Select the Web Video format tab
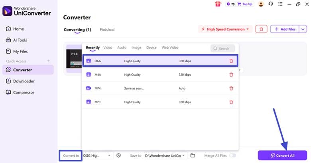Image resolution: width=311 pixels, height=163 pixels. (x=170, y=48)
